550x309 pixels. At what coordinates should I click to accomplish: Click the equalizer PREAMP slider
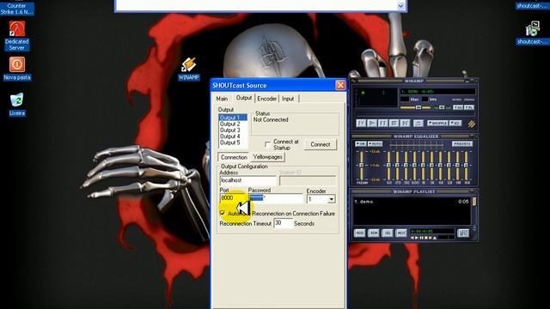361,166
